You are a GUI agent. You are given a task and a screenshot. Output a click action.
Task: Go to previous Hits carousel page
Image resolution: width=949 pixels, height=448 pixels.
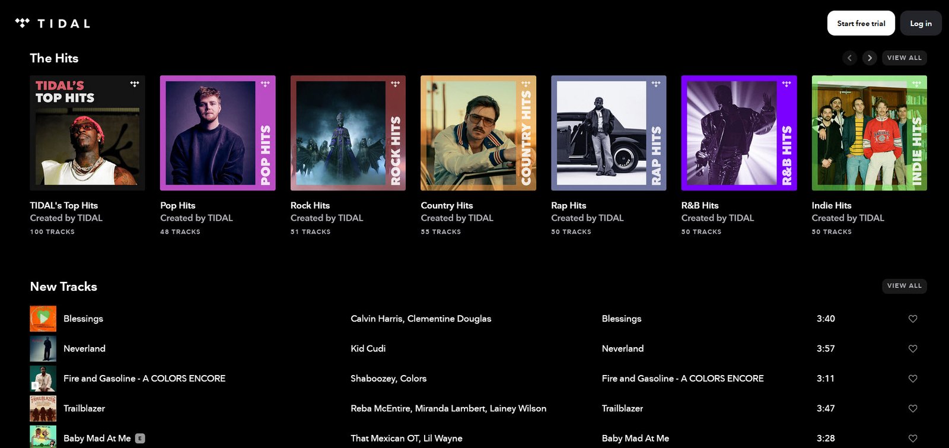pos(849,58)
